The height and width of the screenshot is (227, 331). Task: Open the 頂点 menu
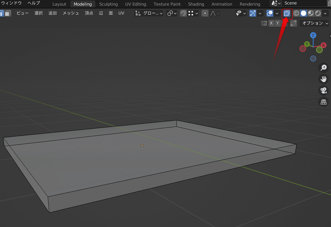click(89, 13)
